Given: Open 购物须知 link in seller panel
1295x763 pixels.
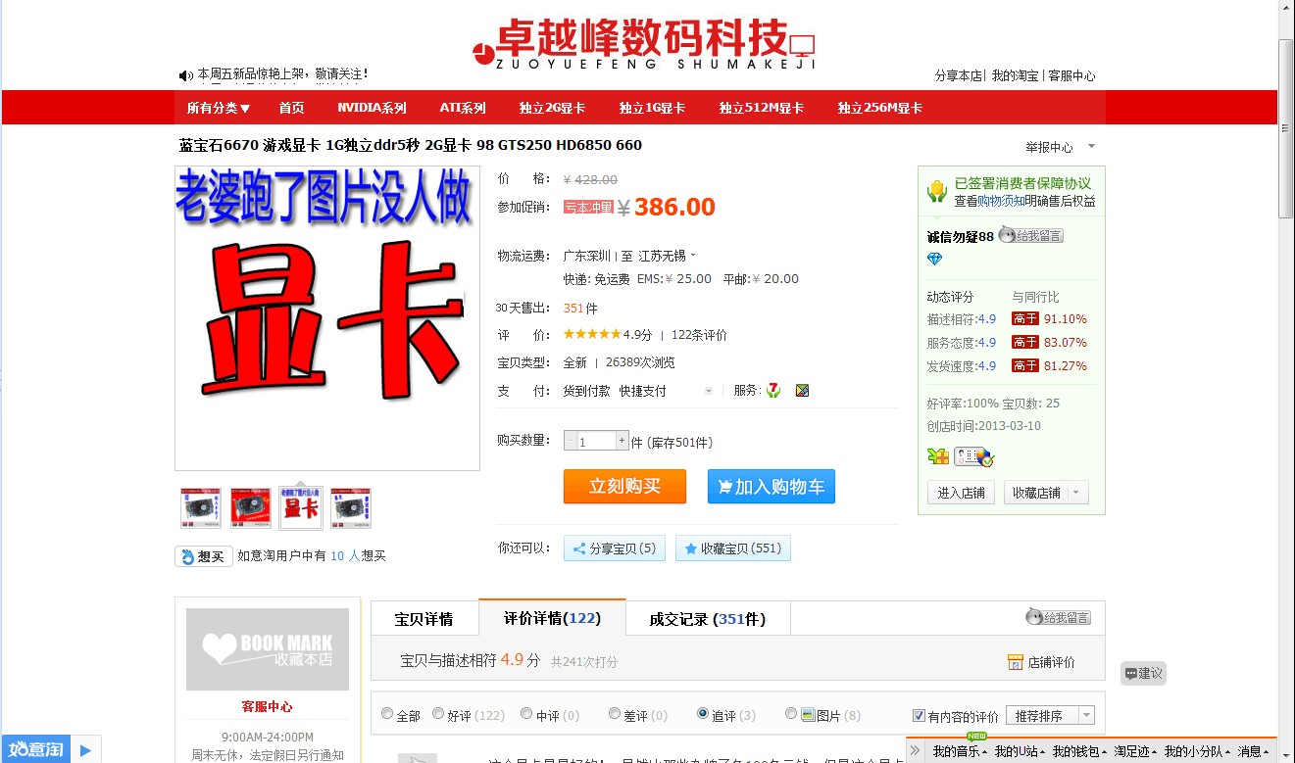Looking at the screenshot, I should 1001,201.
